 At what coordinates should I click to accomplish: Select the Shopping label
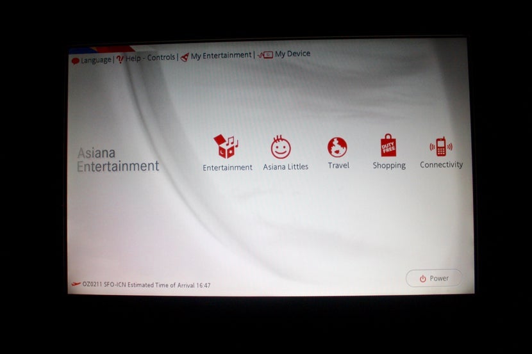(389, 165)
